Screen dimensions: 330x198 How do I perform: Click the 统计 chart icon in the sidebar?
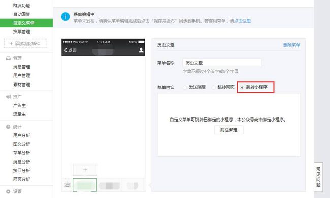(x=8, y=127)
